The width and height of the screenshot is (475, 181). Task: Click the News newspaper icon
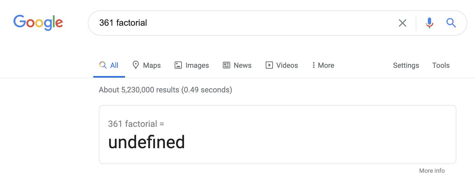point(227,65)
